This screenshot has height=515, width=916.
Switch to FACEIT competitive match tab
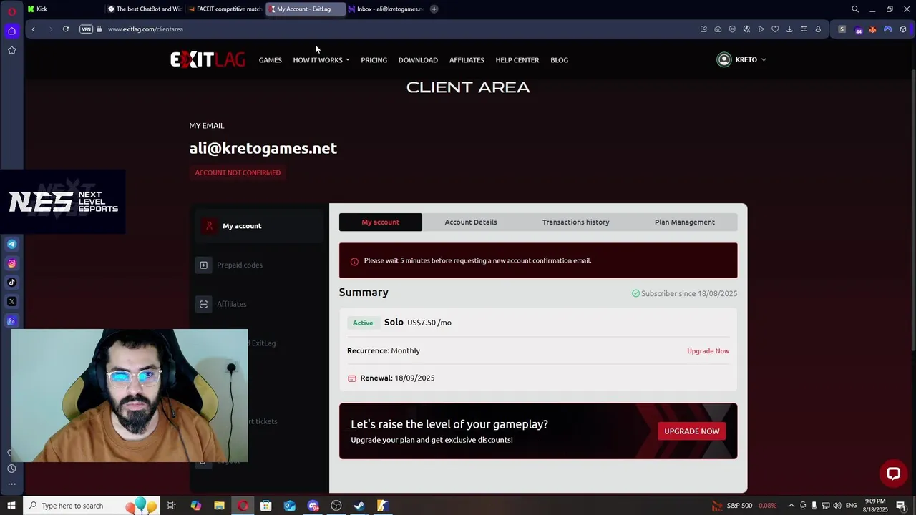click(224, 9)
